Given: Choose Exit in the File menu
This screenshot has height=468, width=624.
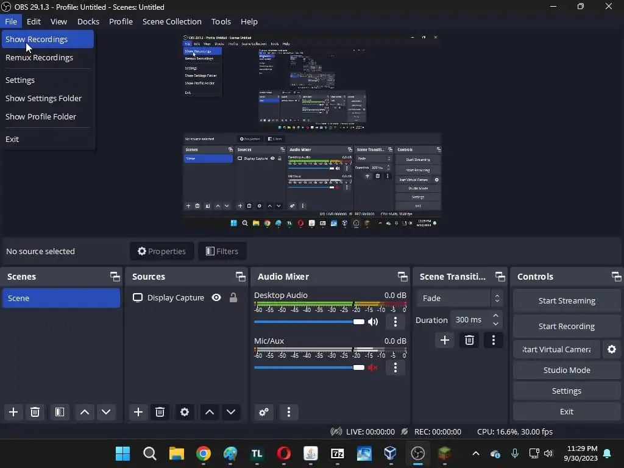Looking at the screenshot, I should click(x=48, y=140).
